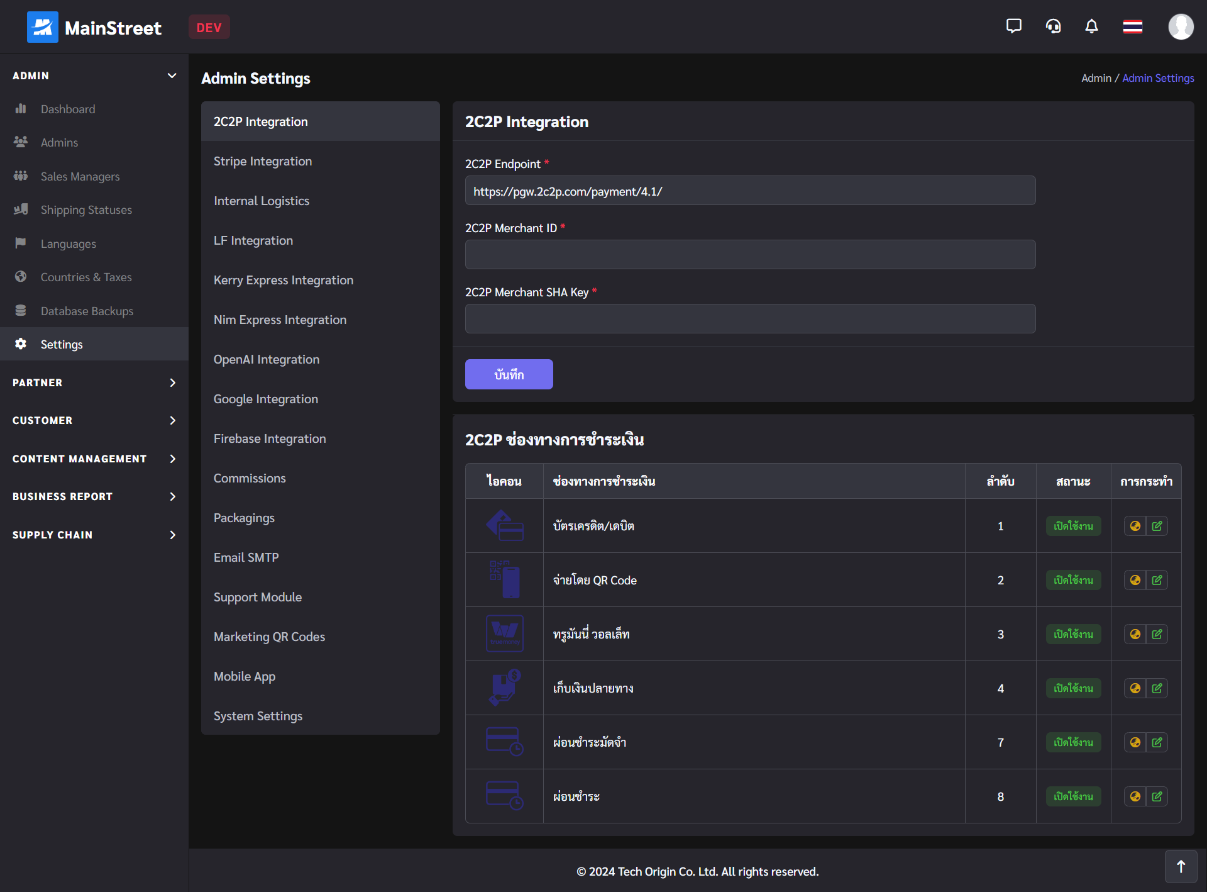Open the Sales Managers sidebar item

94,176
